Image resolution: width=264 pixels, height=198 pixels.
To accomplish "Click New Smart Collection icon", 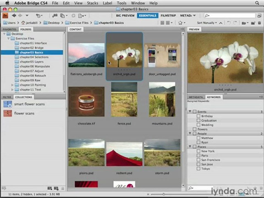I will [x=56, y=188].
